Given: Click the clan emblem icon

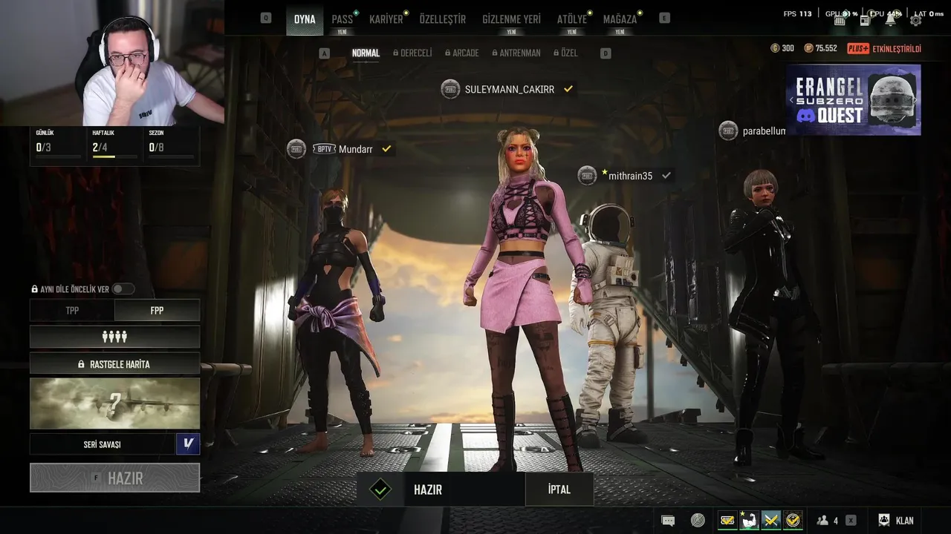Looking at the screenshot, I should pyautogui.click(x=884, y=521).
